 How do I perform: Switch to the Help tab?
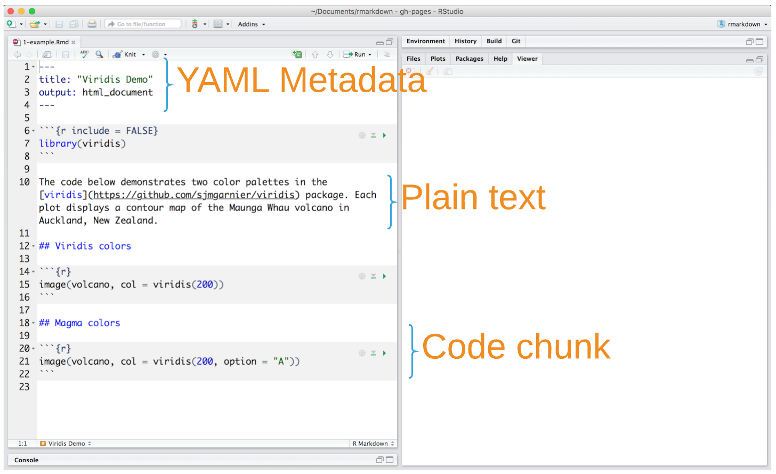click(x=500, y=59)
